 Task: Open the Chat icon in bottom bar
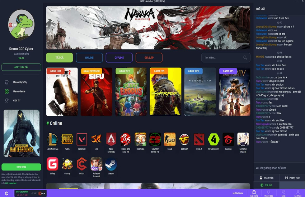(283, 192)
